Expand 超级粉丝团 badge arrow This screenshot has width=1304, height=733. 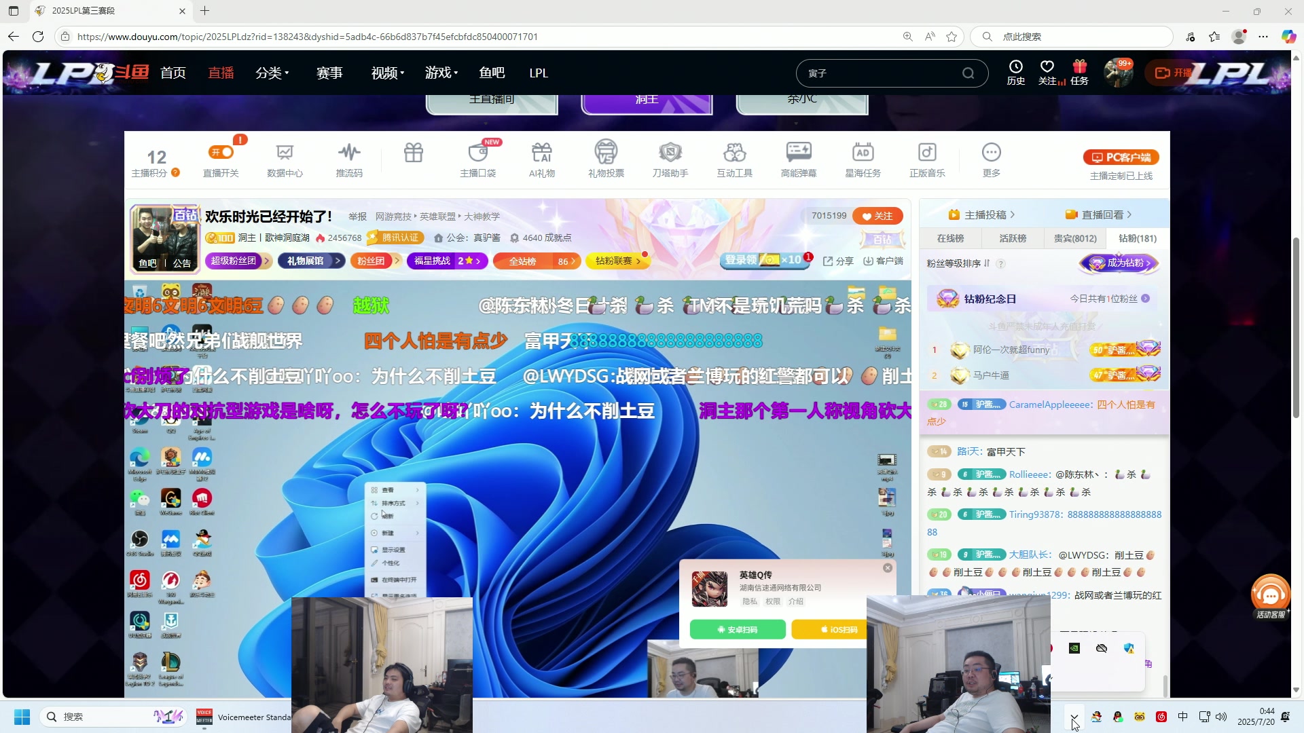[x=266, y=261]
